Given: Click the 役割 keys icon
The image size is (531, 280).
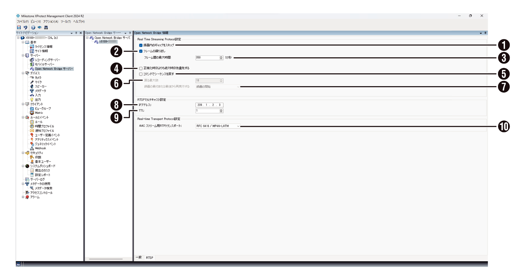Looking at the screenshot, I should tap(32, 157).
